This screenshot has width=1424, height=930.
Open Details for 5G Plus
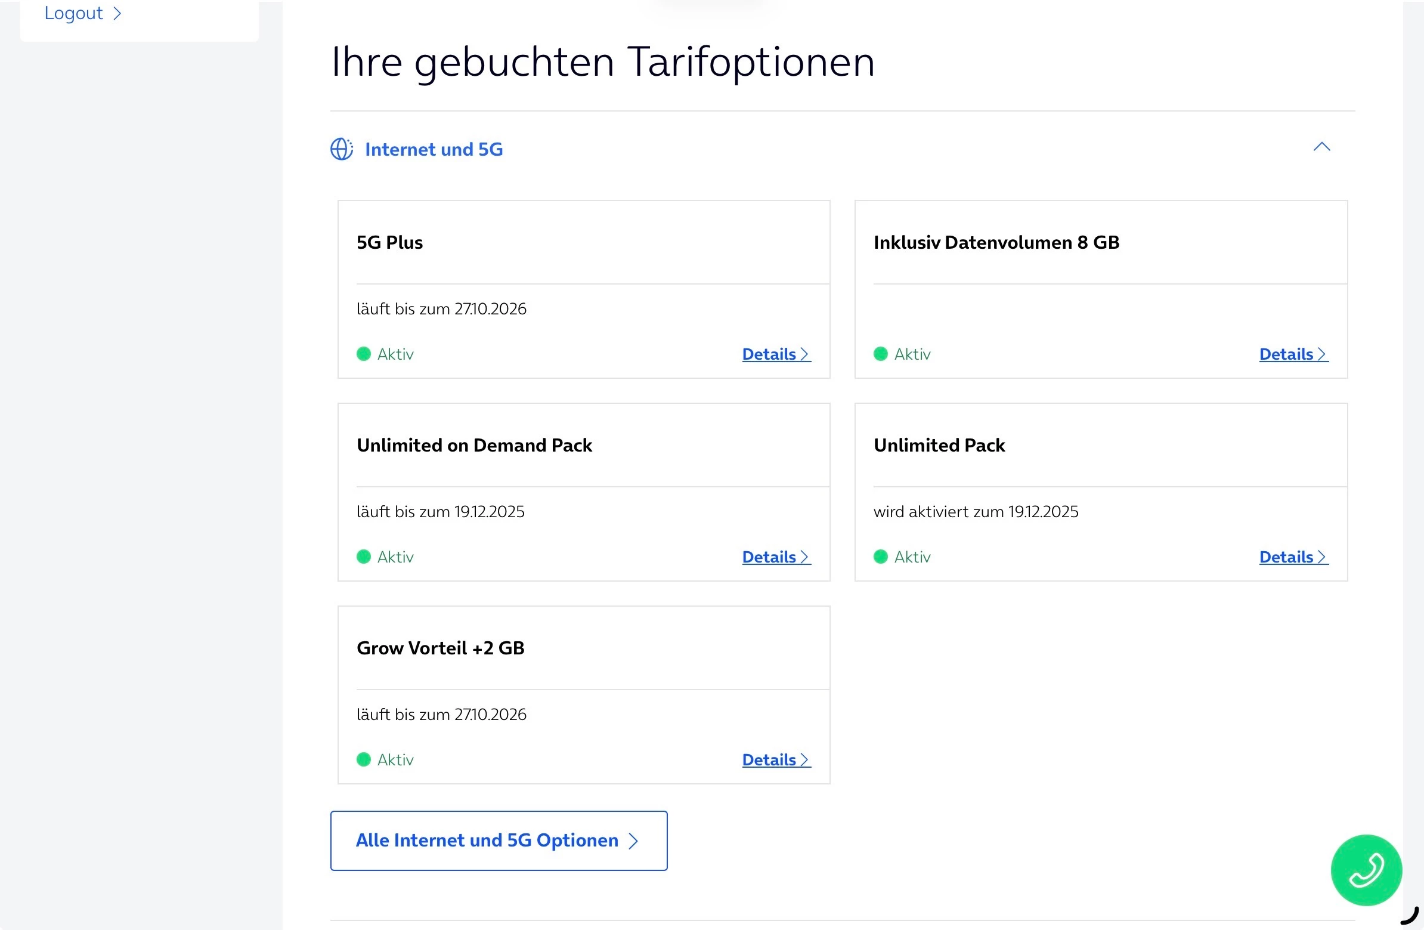click(x=775, y=354)
